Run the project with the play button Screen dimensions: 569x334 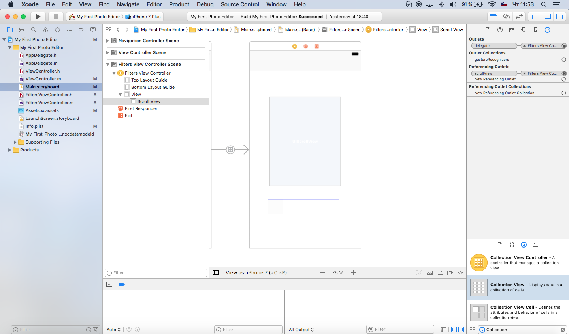38,17
